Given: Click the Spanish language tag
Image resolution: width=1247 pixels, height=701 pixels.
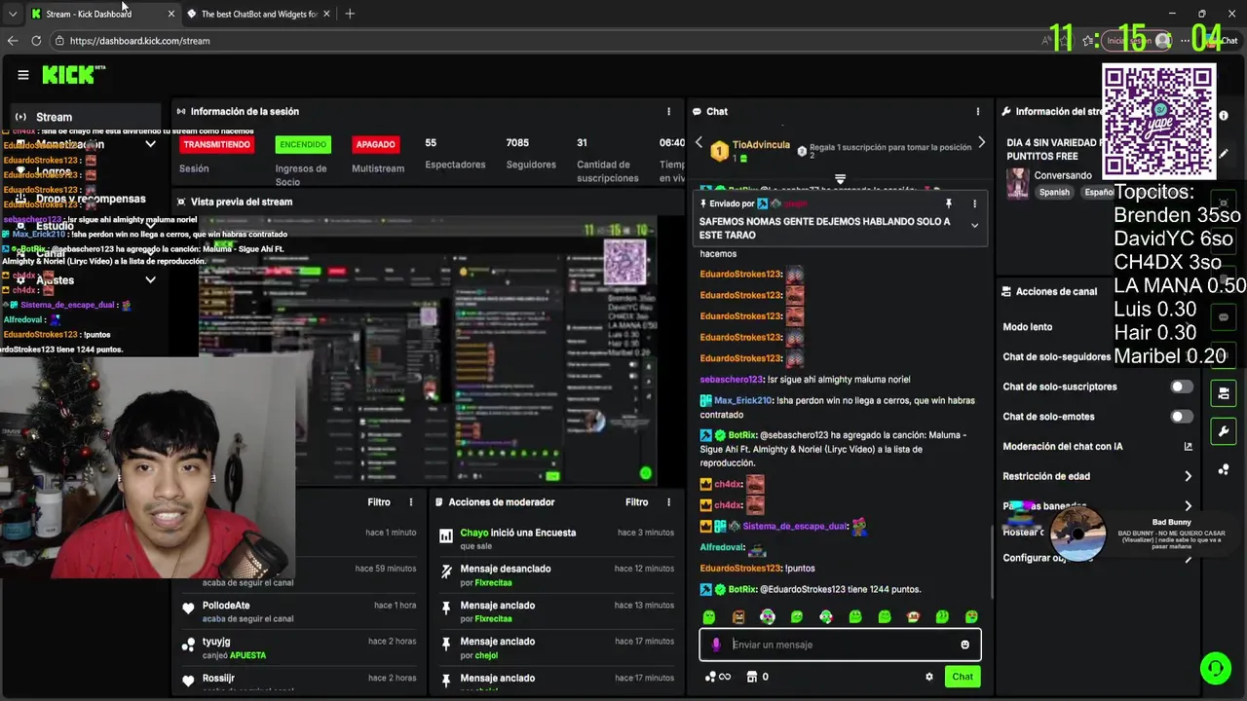Looking at the screenshot, I should 1054,193.
